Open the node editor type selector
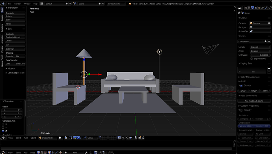The image size is (272, 154). [x=4, y=152]
